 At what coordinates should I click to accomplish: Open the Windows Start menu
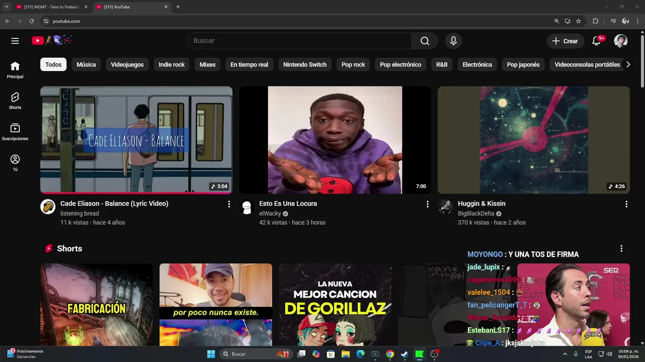pos(211,354)
